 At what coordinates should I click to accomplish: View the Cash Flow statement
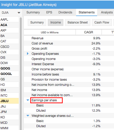click(x=102, y=22)
